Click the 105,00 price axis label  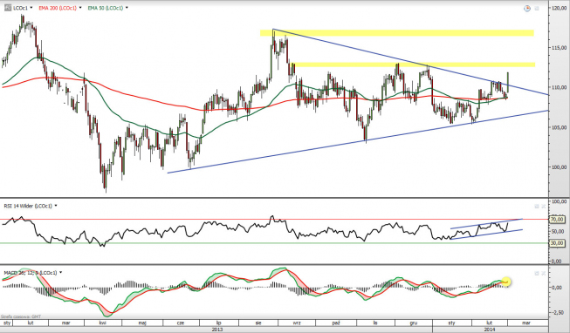point(559,127)
